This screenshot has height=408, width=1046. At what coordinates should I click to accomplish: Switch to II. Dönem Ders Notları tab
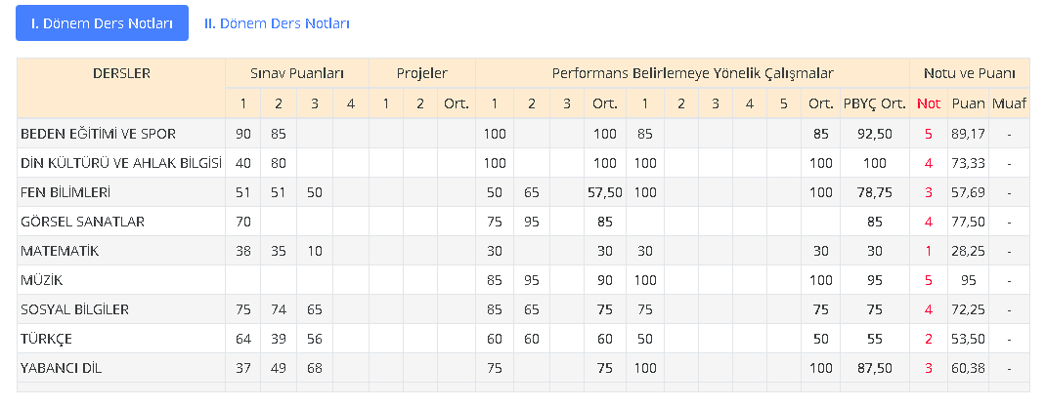[x=277, y=23]
